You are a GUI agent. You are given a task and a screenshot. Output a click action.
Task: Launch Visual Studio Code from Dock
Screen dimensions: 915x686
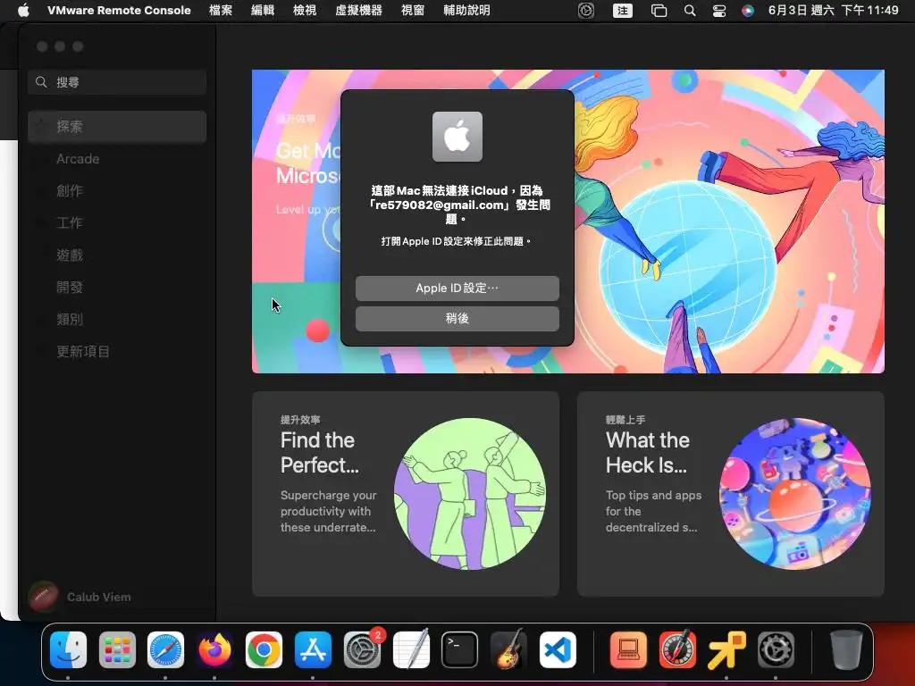(x=558, y=650)
